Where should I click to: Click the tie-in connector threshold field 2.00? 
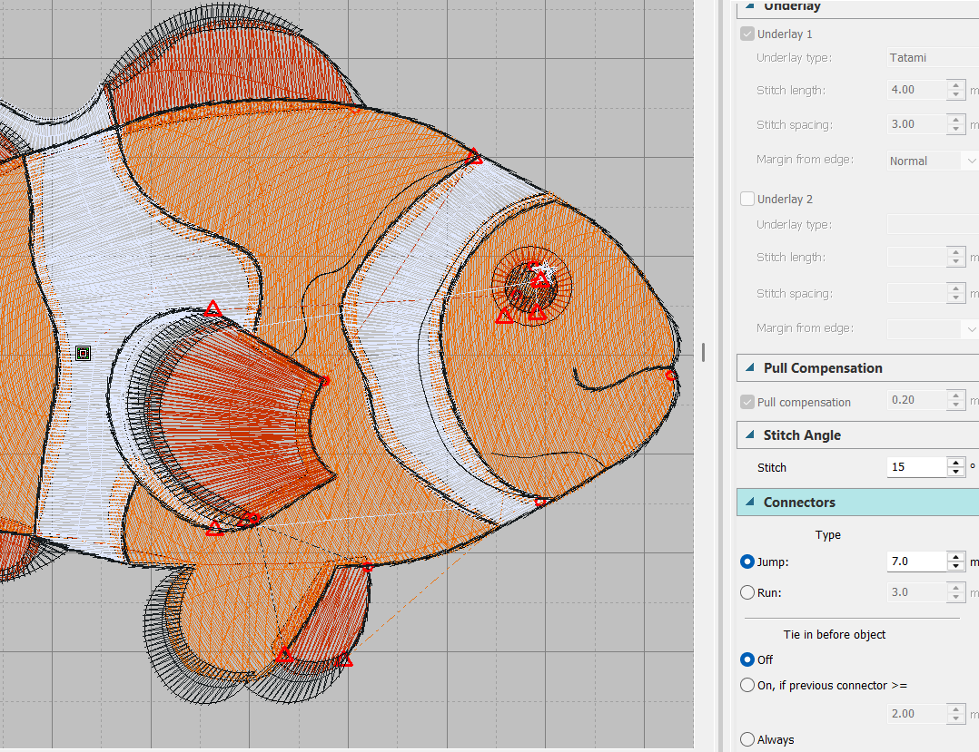(916, 713)
